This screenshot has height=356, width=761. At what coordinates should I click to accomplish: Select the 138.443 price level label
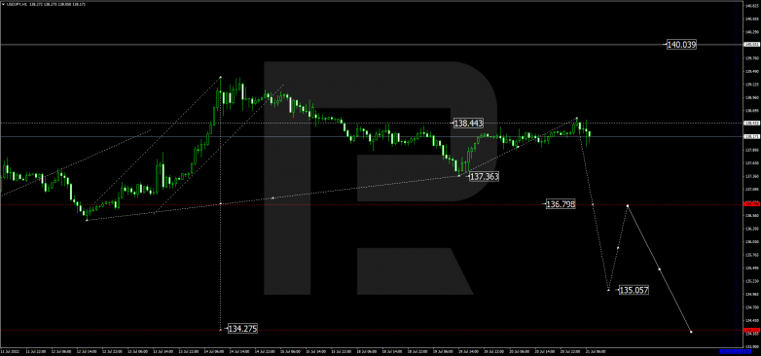pyautogui.click(x=468, y=124)
